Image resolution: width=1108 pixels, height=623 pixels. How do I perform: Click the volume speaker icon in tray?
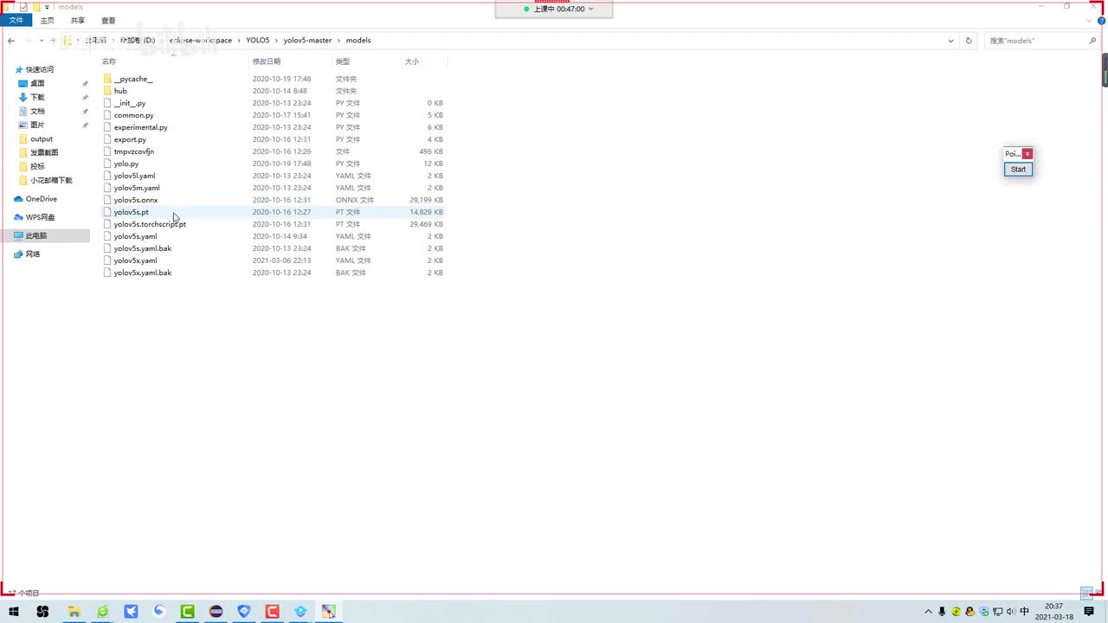click(x=1010, y=612)
